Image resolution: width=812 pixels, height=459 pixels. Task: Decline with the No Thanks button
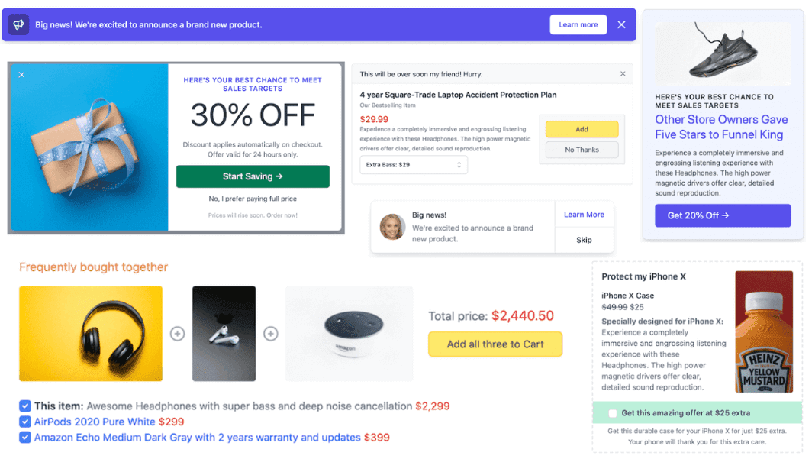pyautogui.click(x=582, y=150)
